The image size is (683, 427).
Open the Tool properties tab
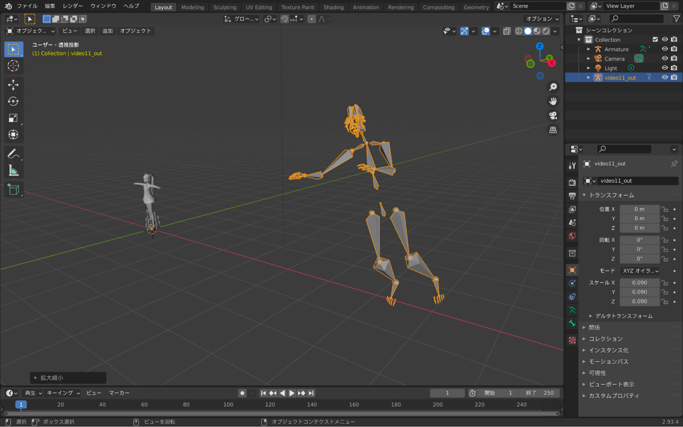572,166
